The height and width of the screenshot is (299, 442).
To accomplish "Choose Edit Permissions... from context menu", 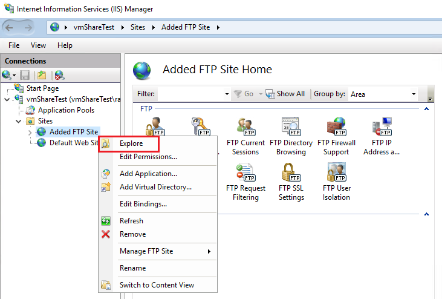I will (158, 157).
